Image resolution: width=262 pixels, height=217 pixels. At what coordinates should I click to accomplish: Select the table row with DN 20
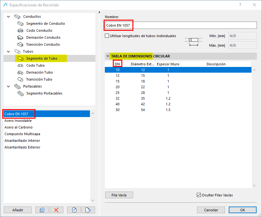point(178,87)
